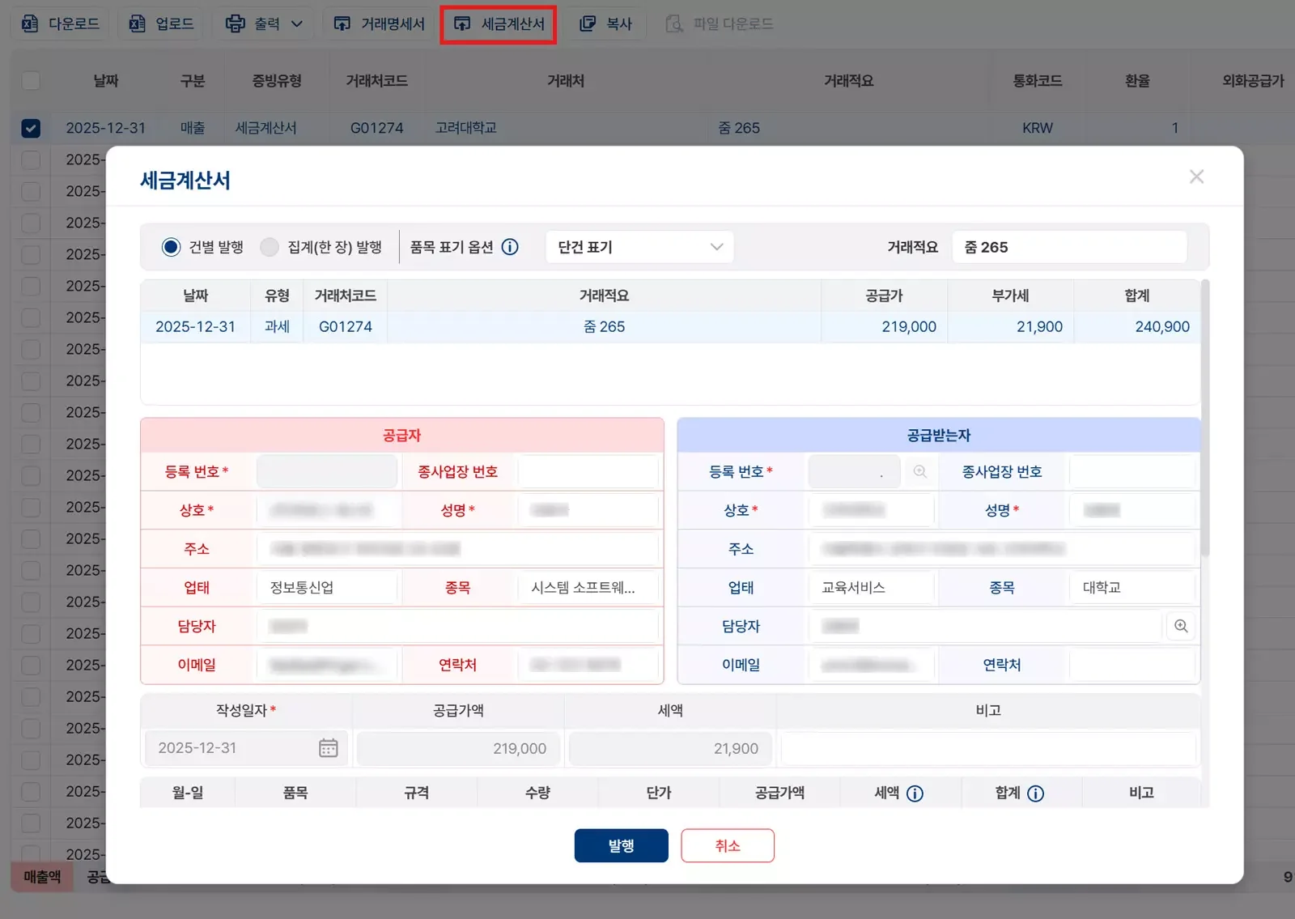This screenshot has height=919, width=1295.
Task: Choose the 집계(한 장) 발행 option
Action: (270, 247)
